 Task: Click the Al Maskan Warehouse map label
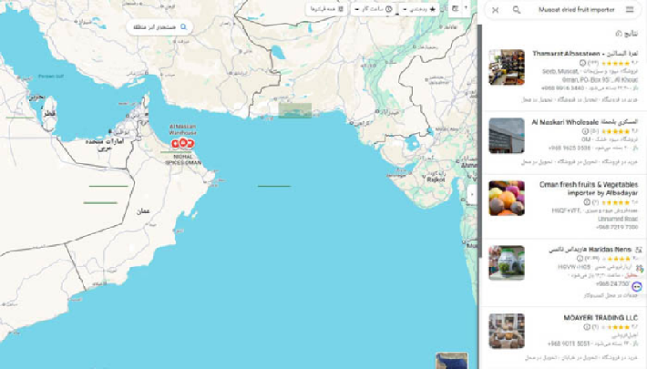182,129
